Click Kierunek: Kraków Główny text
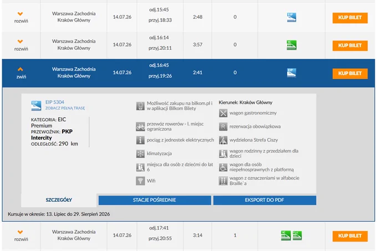The width and height of the screenshot is (377, 251). coord(246,102)
